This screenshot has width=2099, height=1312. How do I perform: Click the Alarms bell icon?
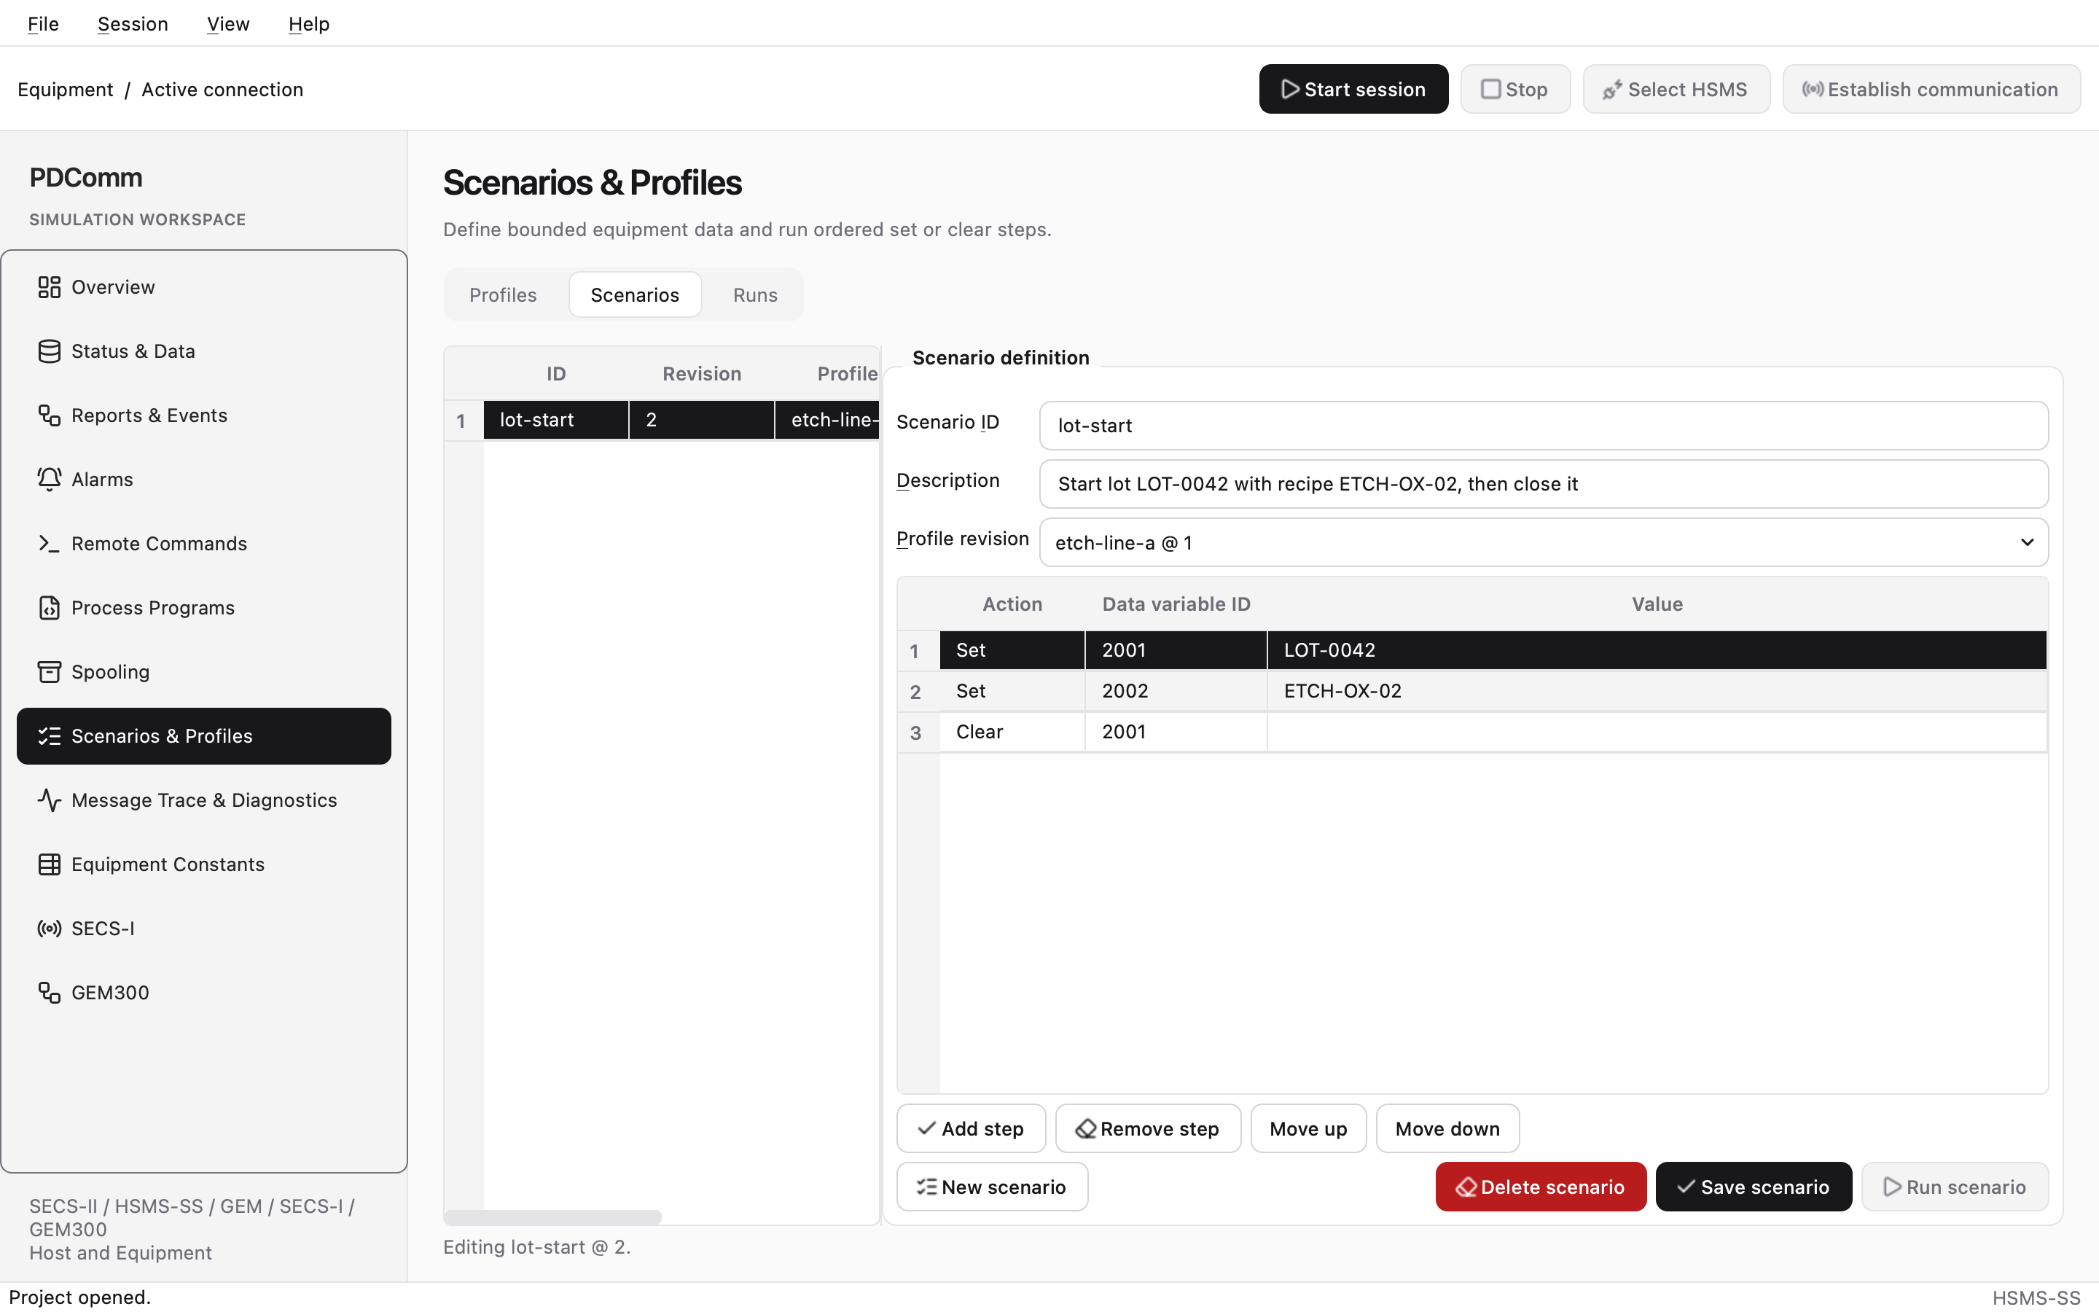coord(50,480)
